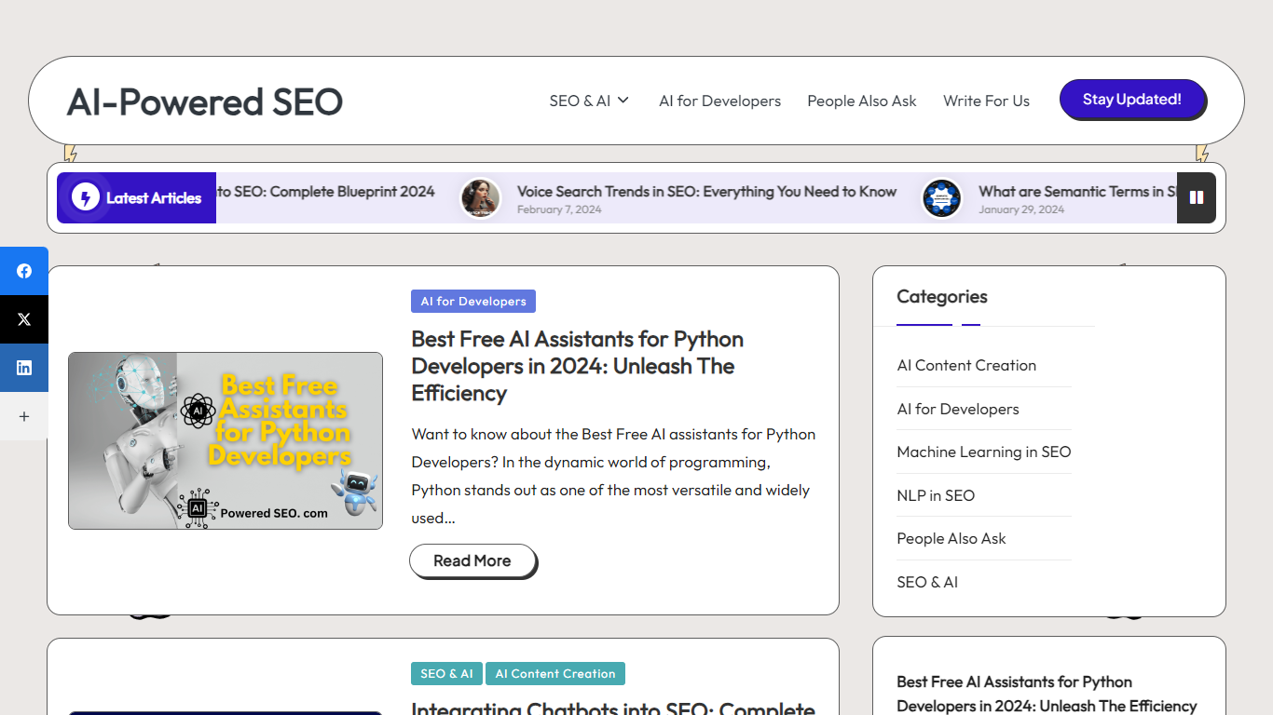Share the page via the X icon
Viewport: 1273px width, 715px height.
pos(24,319)
